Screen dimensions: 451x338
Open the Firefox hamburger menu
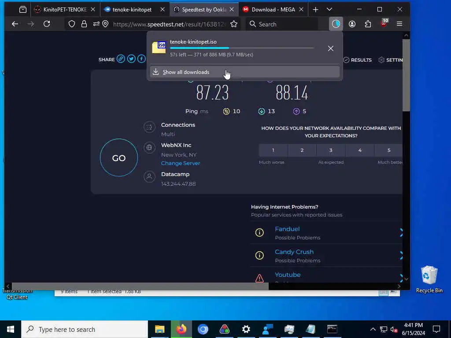tap(399, 24)
